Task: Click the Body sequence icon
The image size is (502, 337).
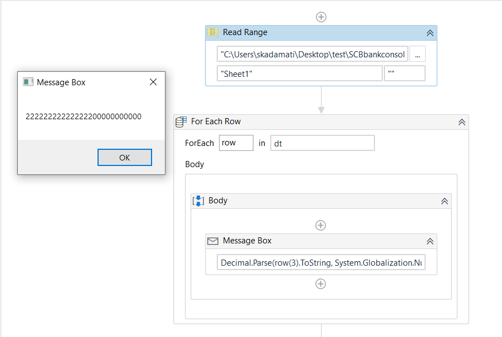Action: pos(198,201)
